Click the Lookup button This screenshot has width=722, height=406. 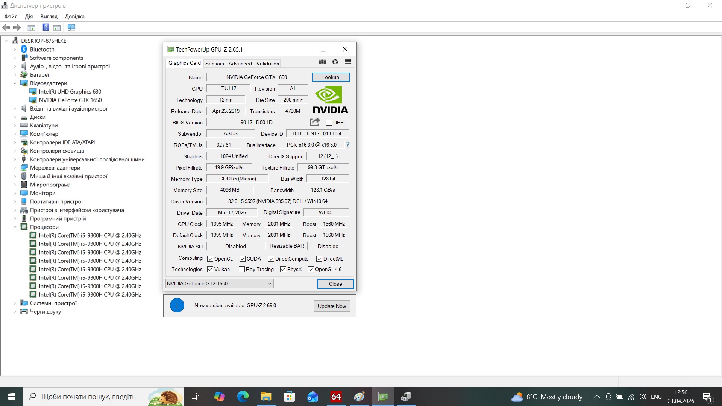point(331,77)
